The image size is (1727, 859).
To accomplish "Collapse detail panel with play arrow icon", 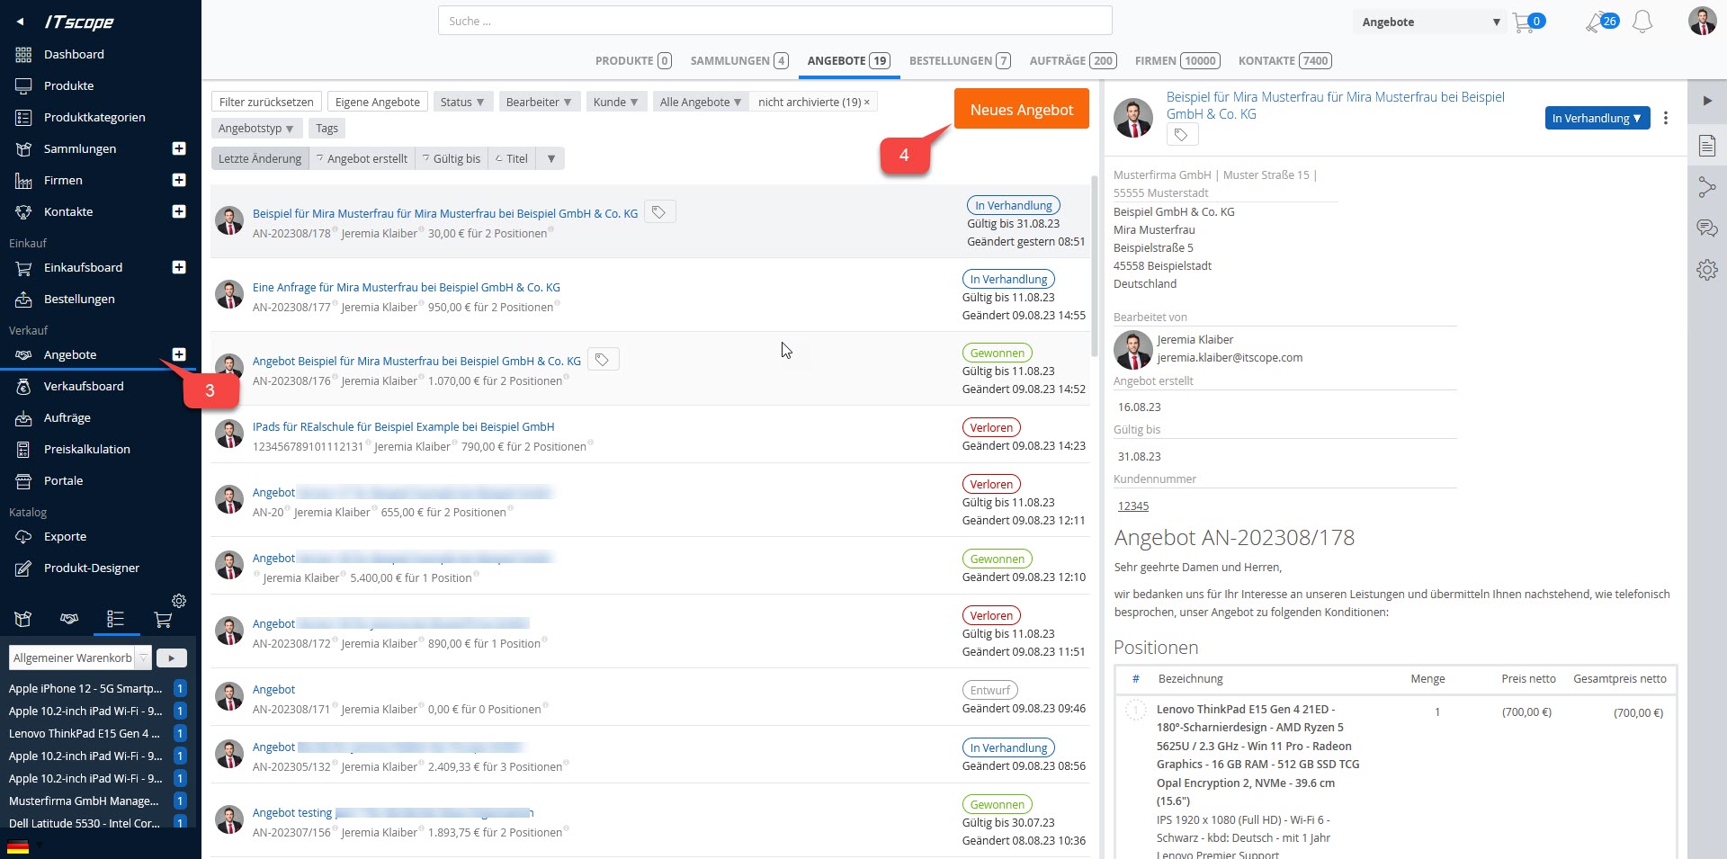I will pos(1707,101).
